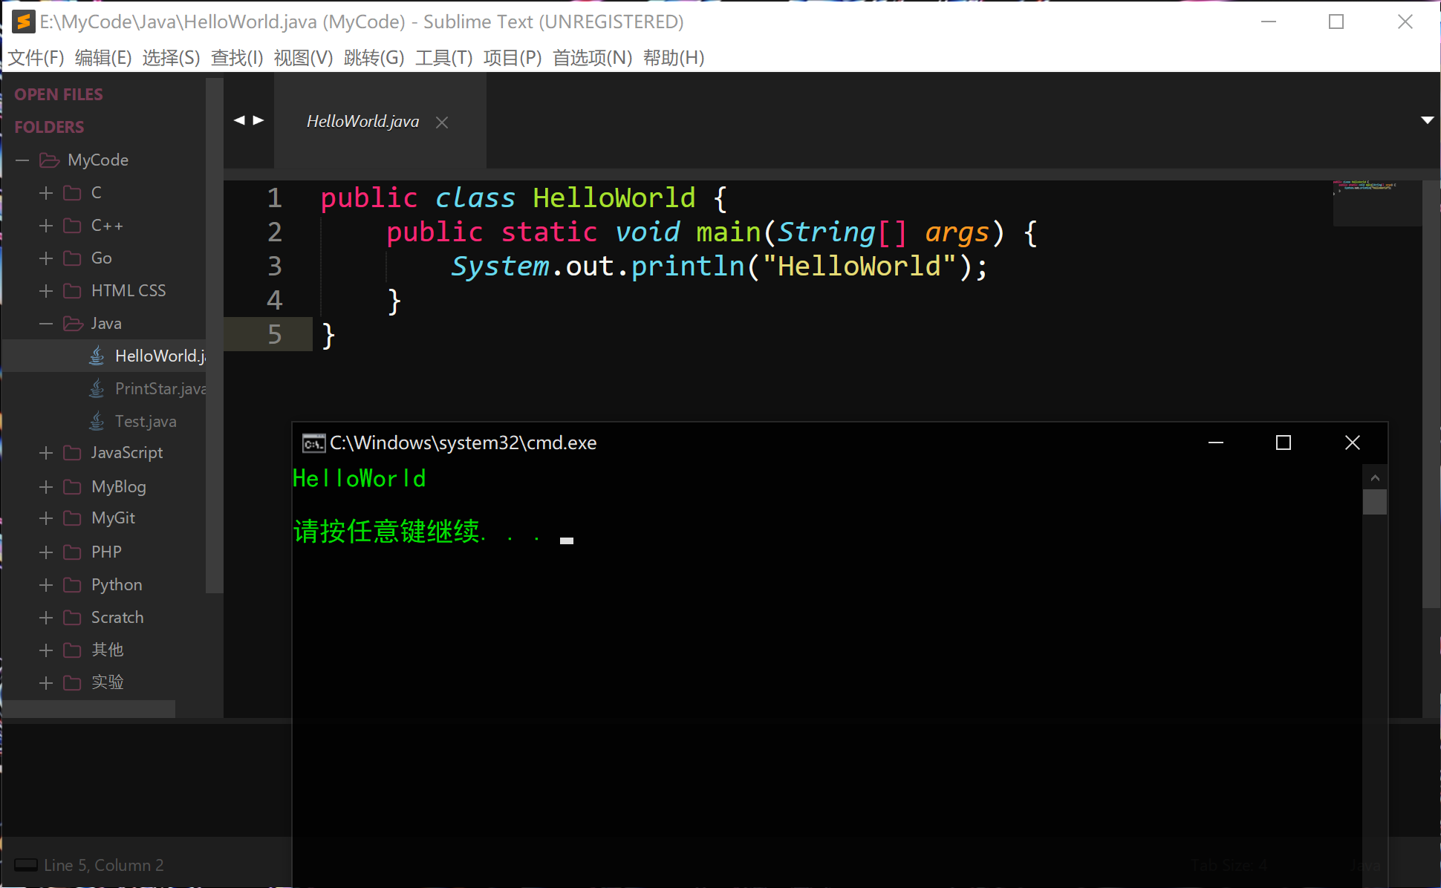Expand the 其他 folder
1441x888 pixels.
46,650
